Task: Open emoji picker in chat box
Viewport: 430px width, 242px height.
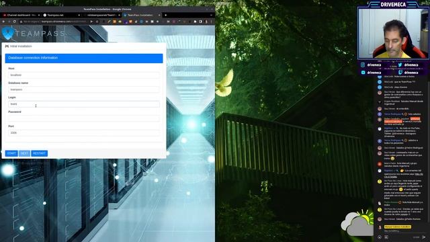Action: click(380, 237)
